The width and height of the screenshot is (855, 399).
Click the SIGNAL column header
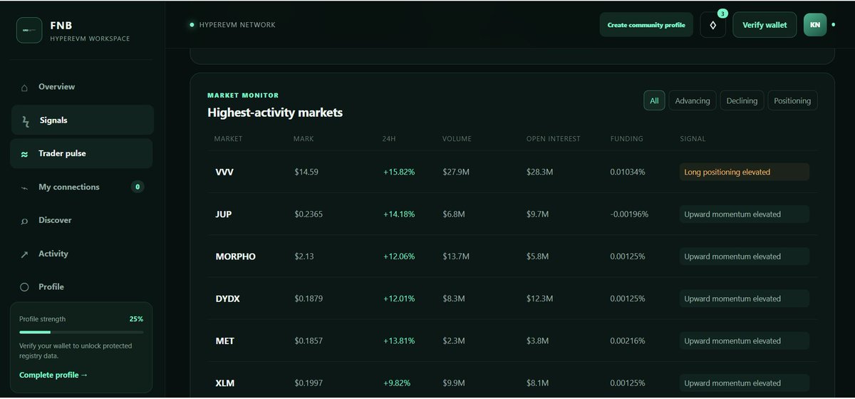693,139
